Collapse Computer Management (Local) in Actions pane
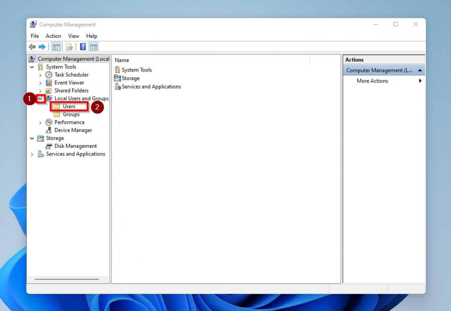The height and width of the screenshot is (311, 451). point(420,70)
